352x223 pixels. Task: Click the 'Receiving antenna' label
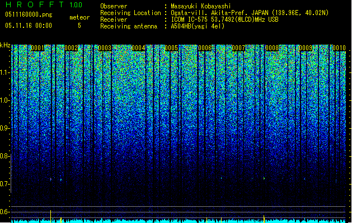pos(129,26)
